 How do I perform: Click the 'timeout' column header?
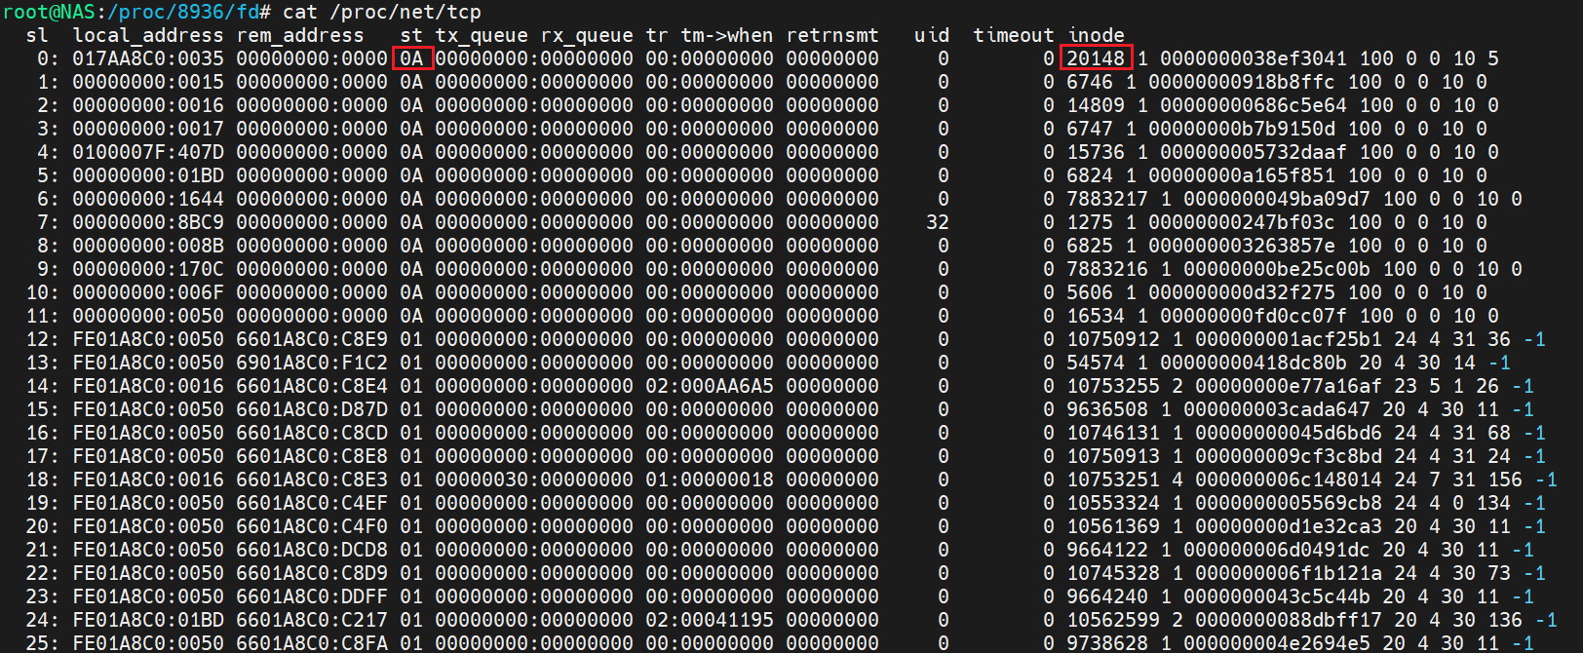[1014, 35]
